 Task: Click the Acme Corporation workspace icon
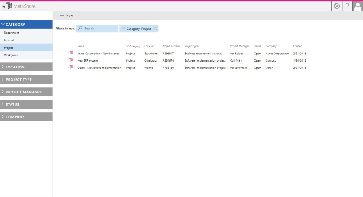pos(70,53)
